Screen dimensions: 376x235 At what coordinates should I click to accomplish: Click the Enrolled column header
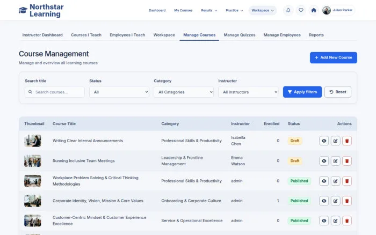[x=271, y=124]
